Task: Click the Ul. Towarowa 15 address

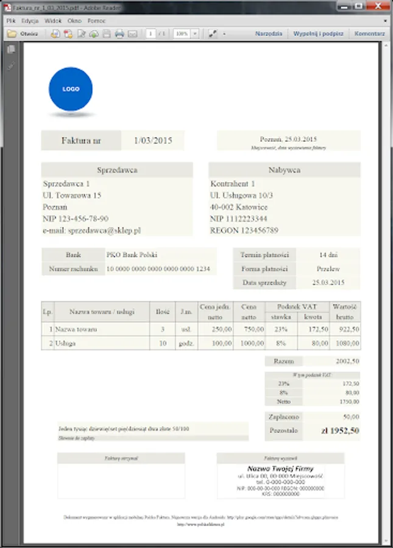Action: click(72, 195)
